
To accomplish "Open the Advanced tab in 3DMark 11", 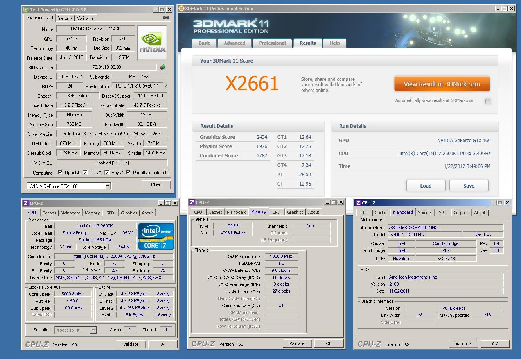I will click(x=234, y=43).
